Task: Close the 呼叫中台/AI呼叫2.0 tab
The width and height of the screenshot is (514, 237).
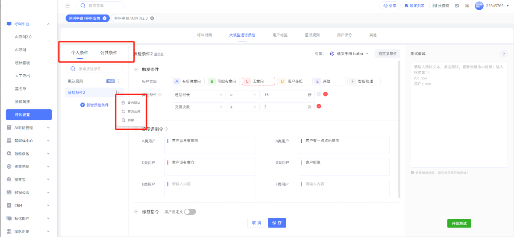Action: coord(152,18)
